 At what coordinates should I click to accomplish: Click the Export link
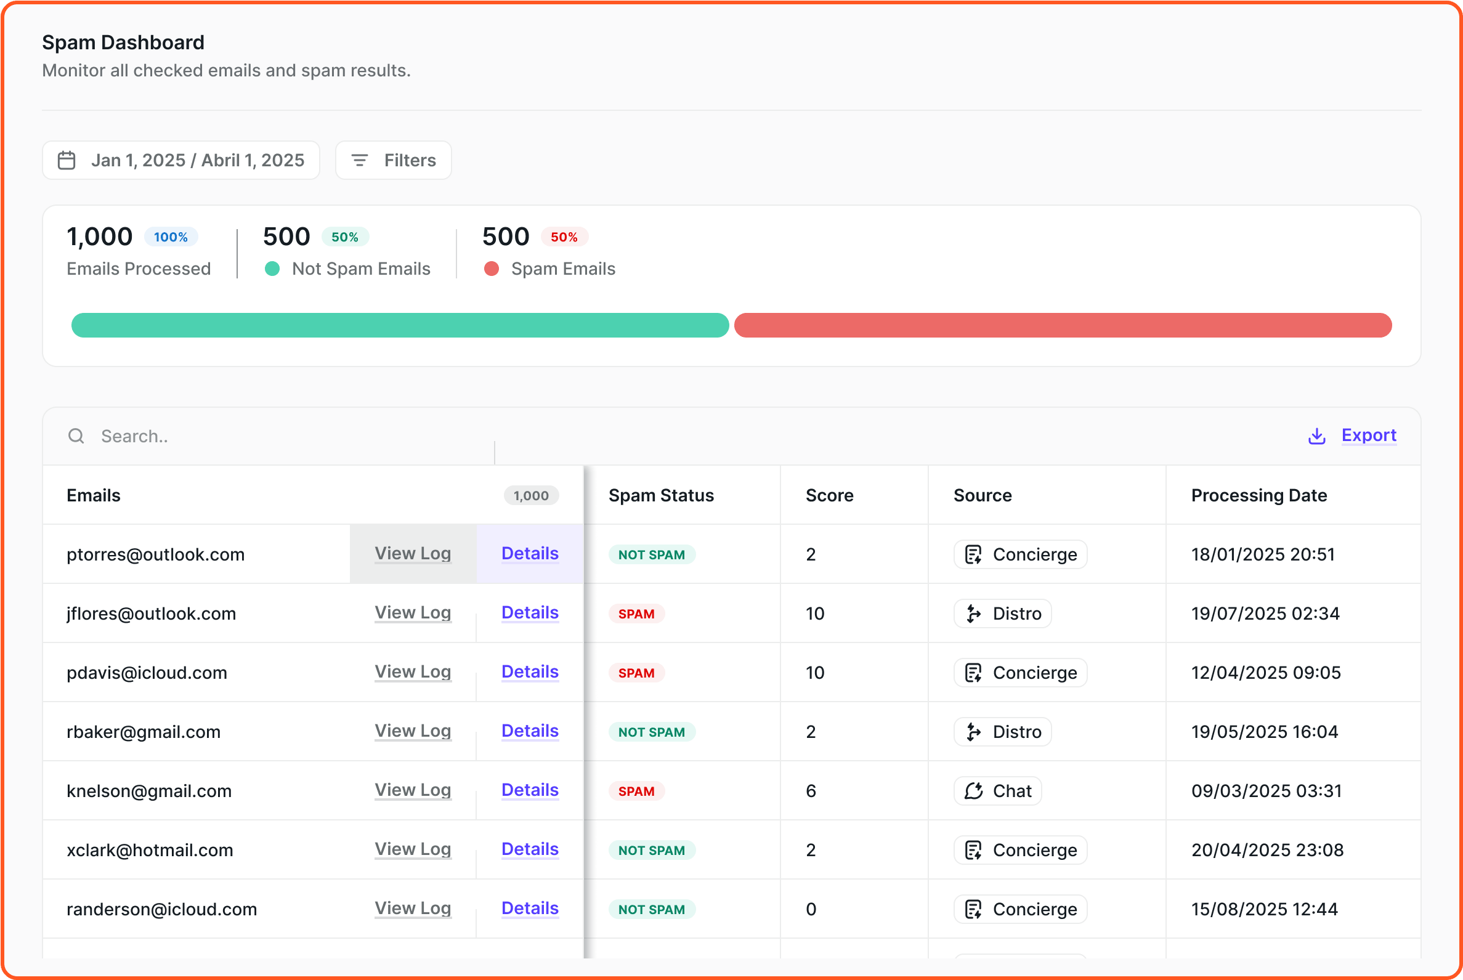pyautogui.click(x=1369, y=435)
